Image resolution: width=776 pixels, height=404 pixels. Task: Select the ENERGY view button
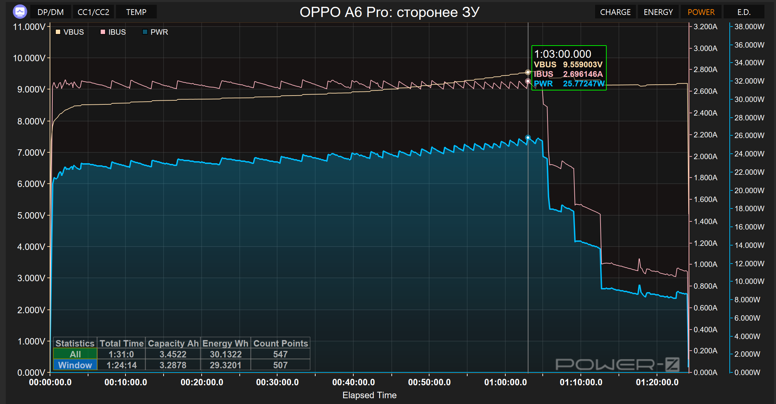[x=658, y=12]
